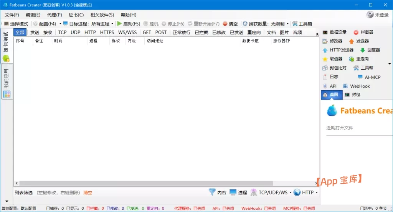Click 清空 link in 列表筛选 bar
Viewport: 393px width, 212px height.
pyautogui.click(x=88, y=193)
